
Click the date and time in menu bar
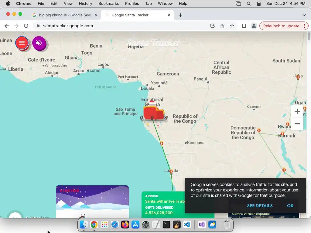click(285, 4)
